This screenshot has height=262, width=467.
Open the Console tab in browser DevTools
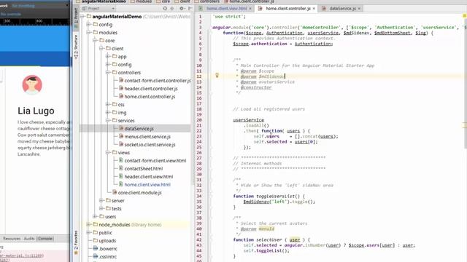45,239
